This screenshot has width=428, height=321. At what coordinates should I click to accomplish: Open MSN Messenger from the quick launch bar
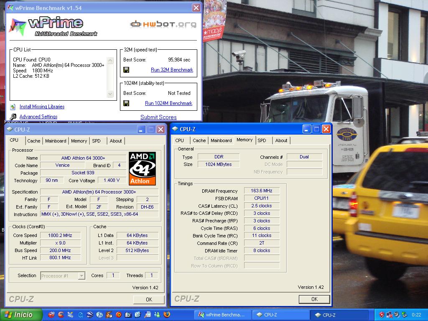157,315
